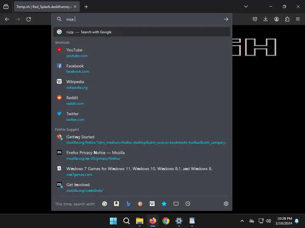
Task: Open the Facebook shortcut
Action: [142, 69]
